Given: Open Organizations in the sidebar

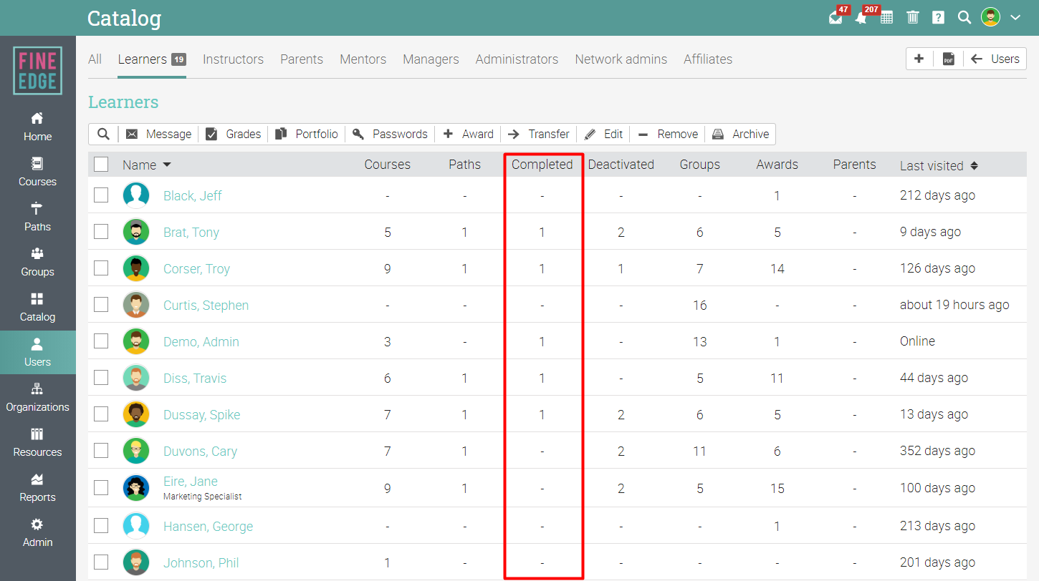Looking at the screenshot, I should click(37, 397).
